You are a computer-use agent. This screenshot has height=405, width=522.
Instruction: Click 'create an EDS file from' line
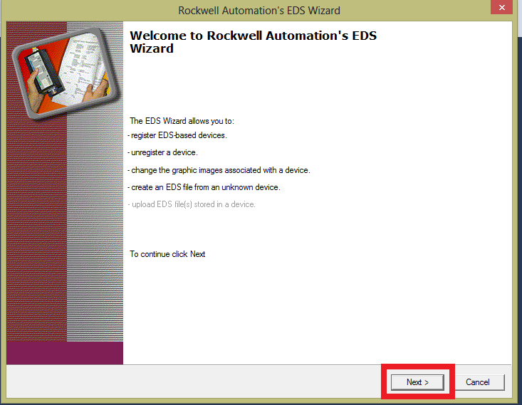204,187
